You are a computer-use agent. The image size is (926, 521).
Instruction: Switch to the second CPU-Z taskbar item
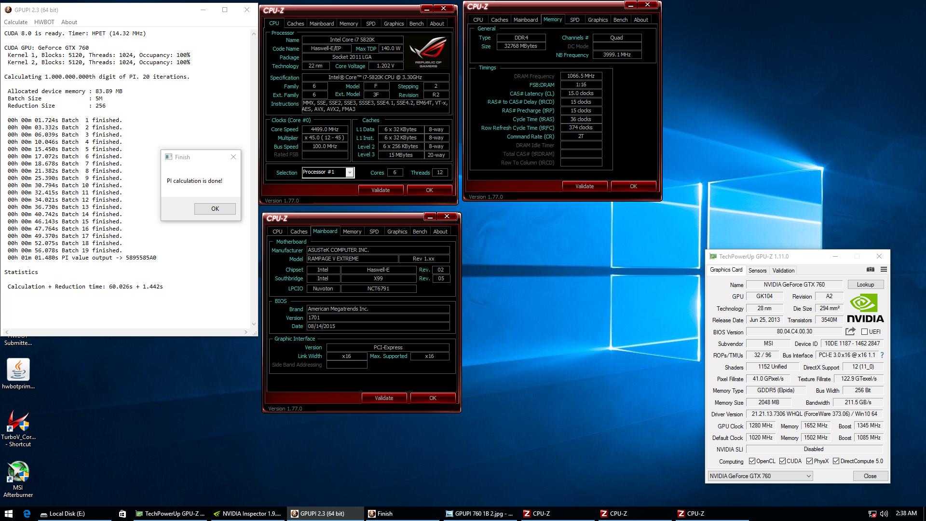click(x=634, y=514)
